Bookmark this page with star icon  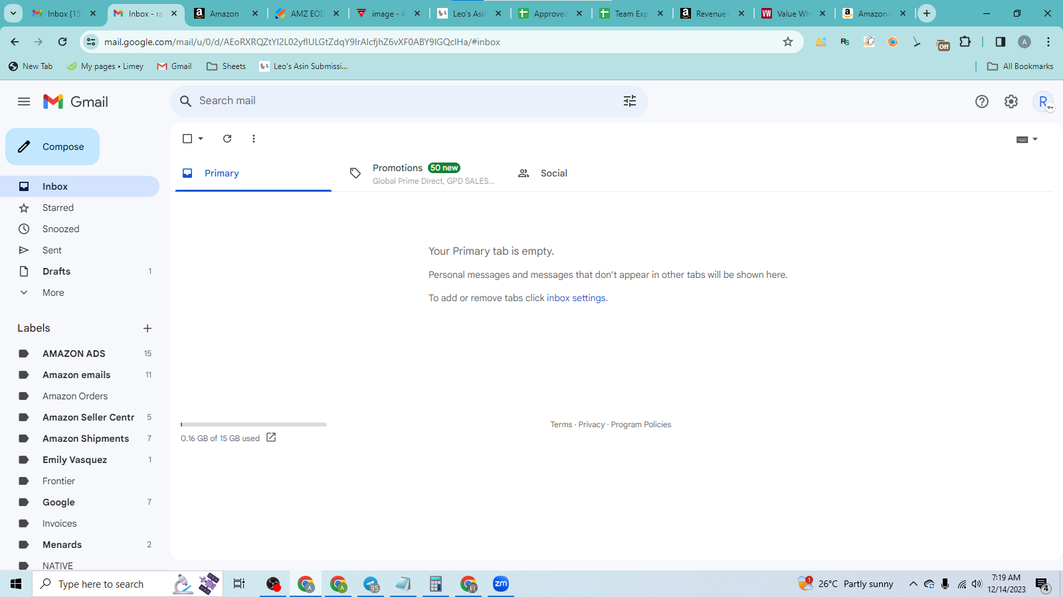[x=788, y=42]
